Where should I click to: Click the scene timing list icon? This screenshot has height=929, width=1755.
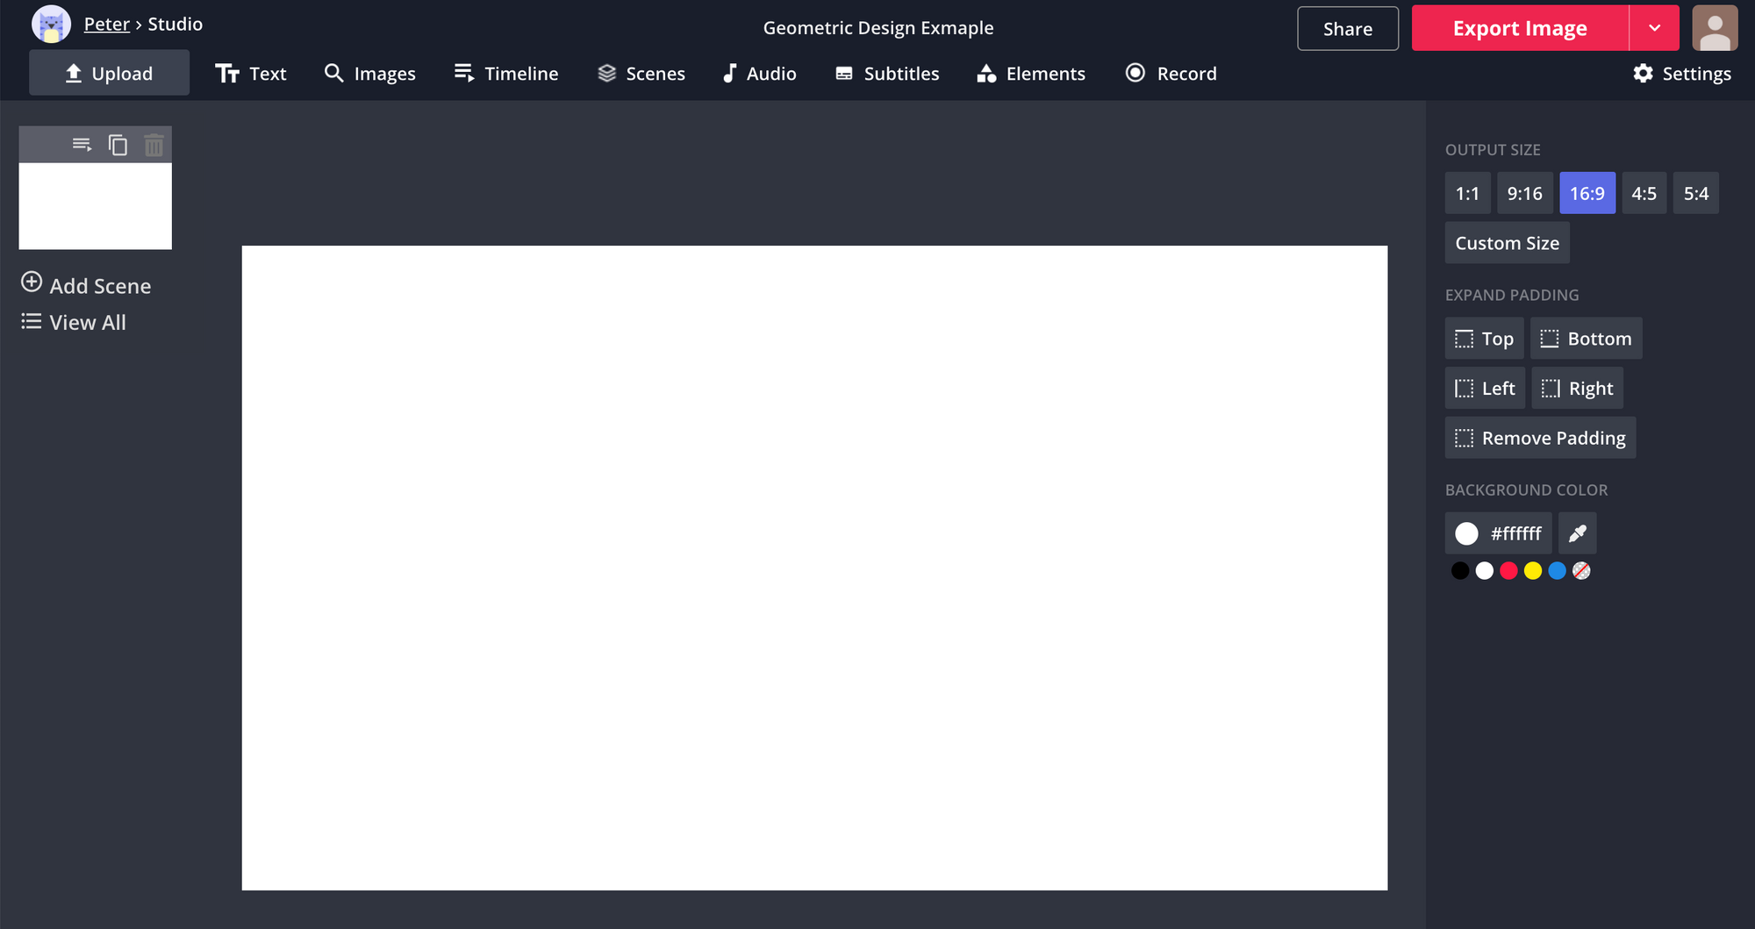[x=82, y=145]
